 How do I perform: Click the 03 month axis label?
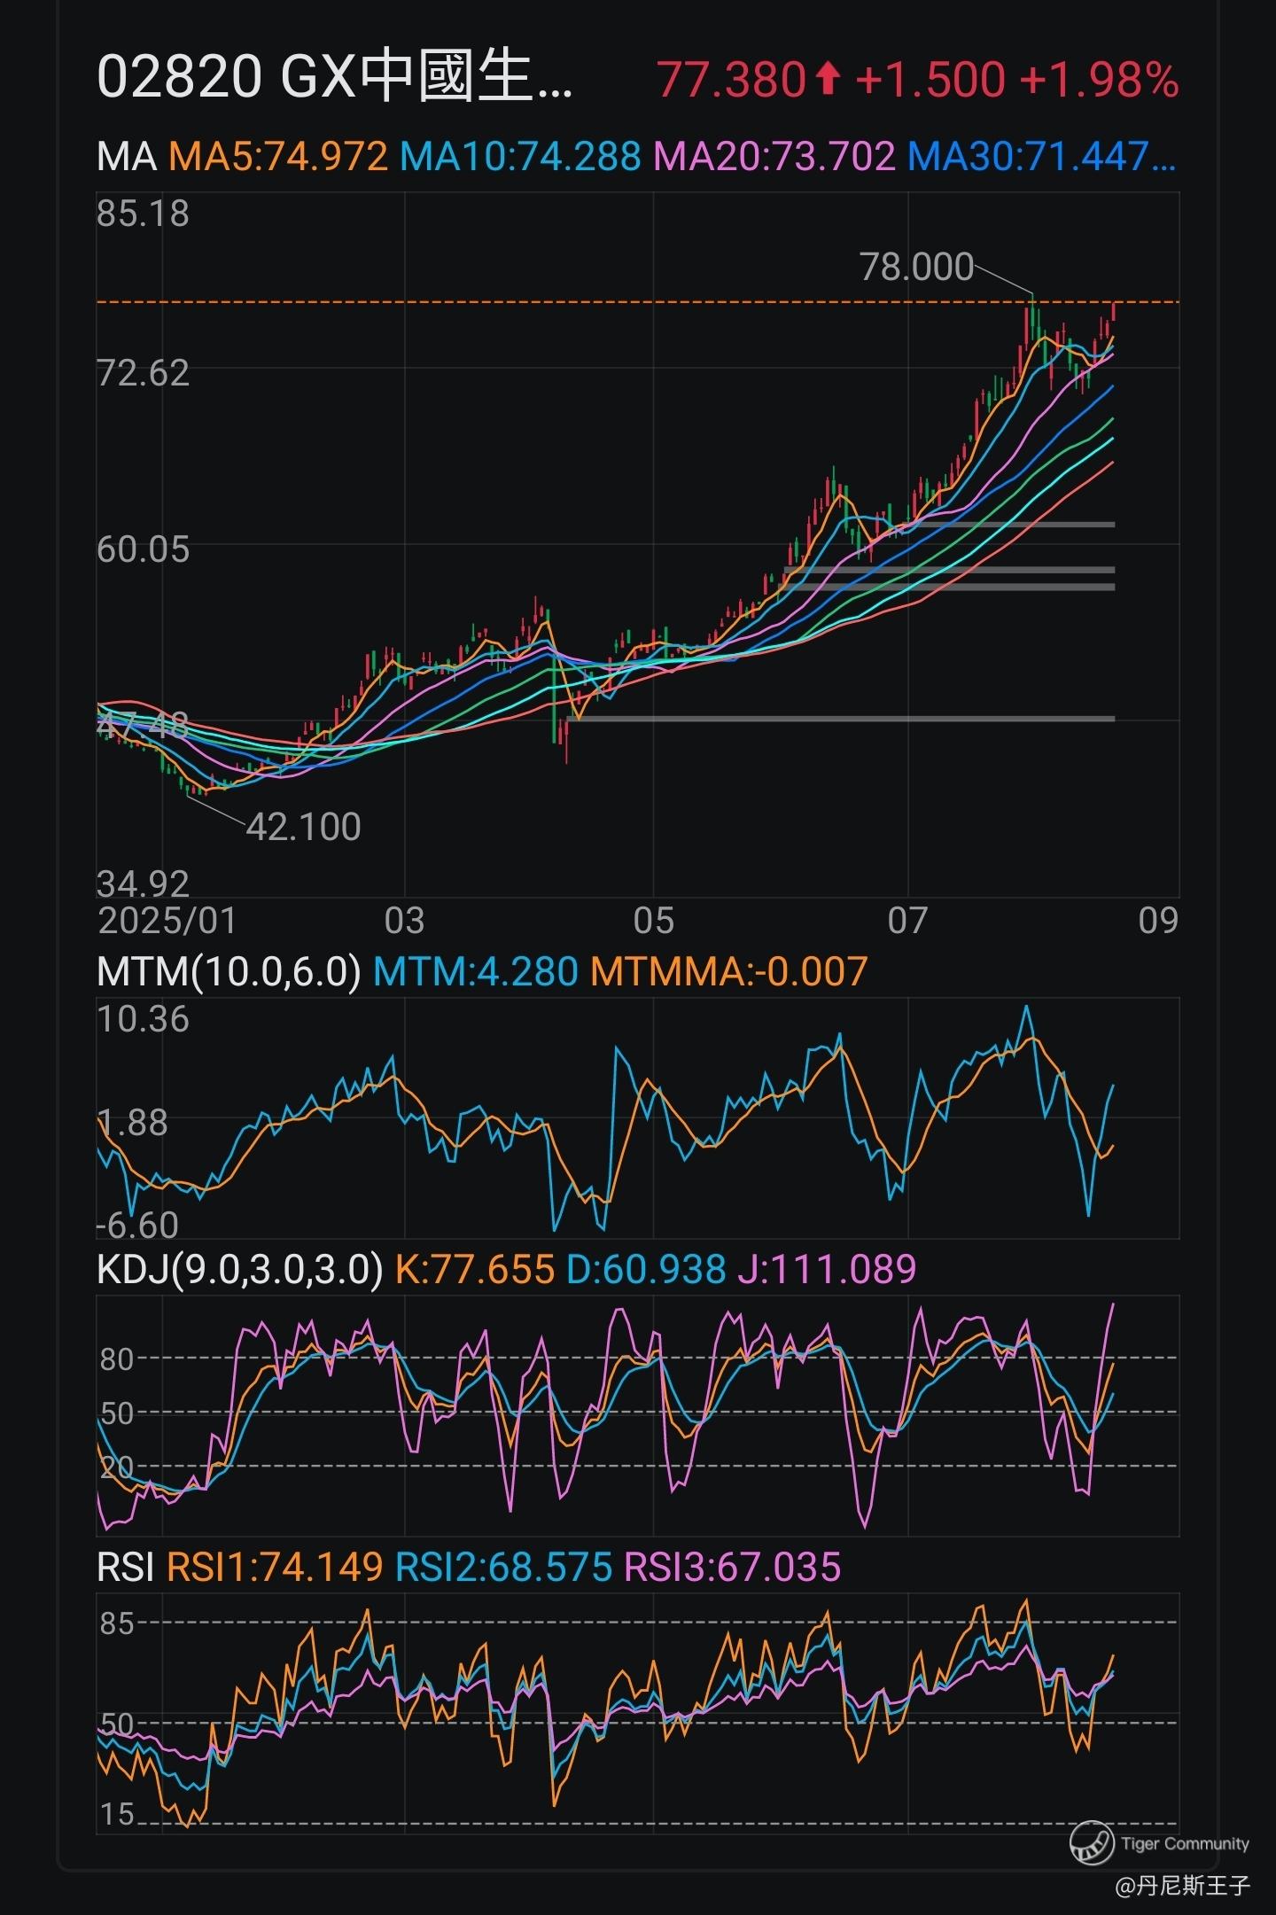coord(404,920)
